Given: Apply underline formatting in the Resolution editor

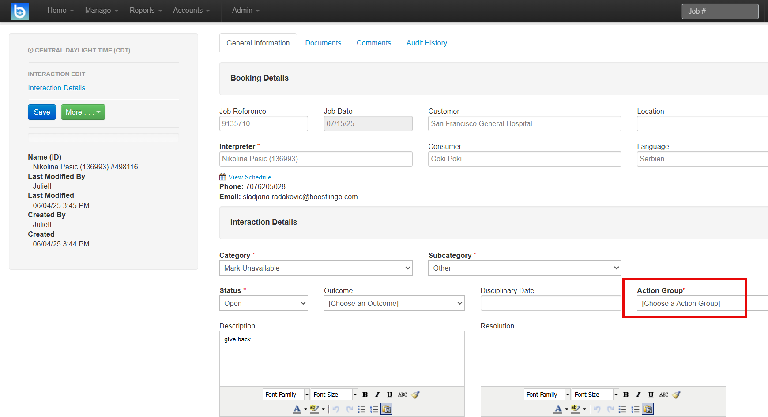Looking at the screenshot, I should coord(651,394).
